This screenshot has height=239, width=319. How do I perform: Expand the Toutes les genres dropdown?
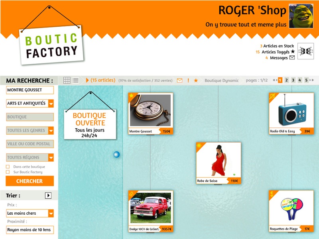coord(50,130)
